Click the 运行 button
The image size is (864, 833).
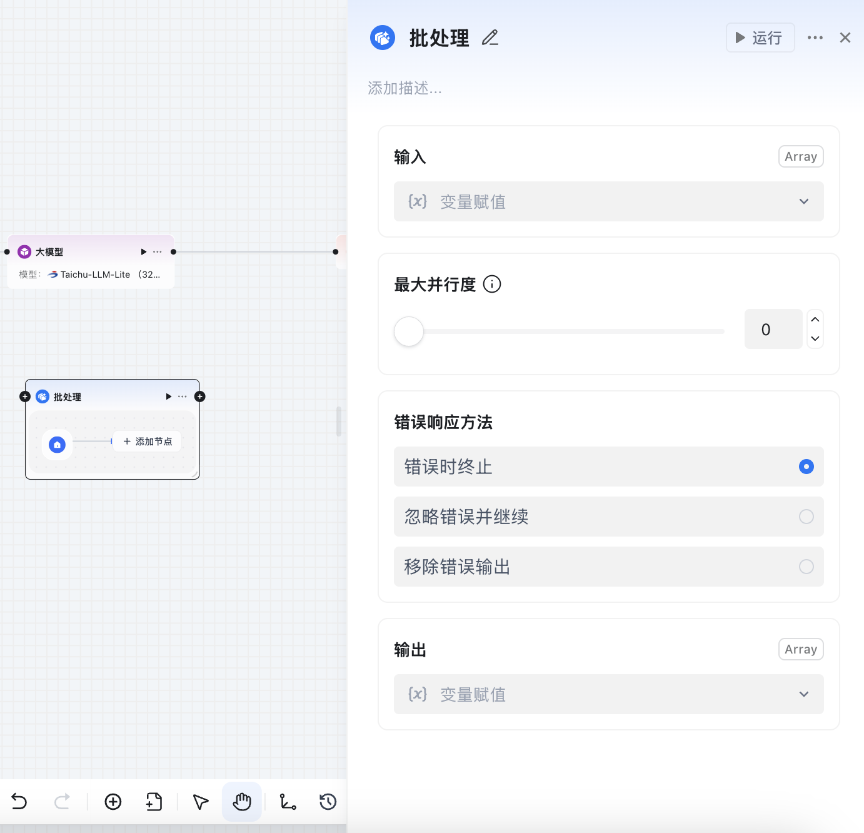(760, 38)
